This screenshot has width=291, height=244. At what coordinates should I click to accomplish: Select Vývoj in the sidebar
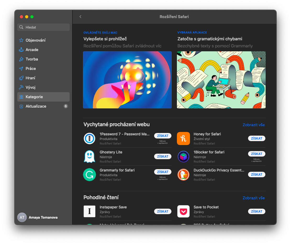[x=43, y=87]
